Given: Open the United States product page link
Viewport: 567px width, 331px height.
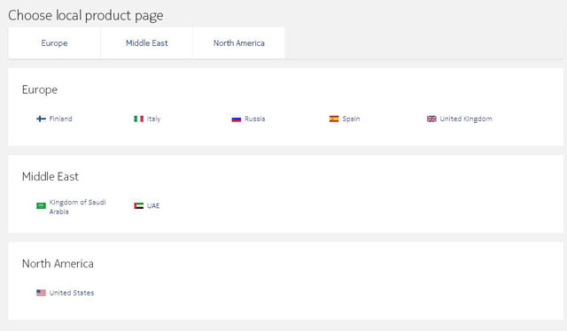Looking at the screenshot, I should 72,293.
